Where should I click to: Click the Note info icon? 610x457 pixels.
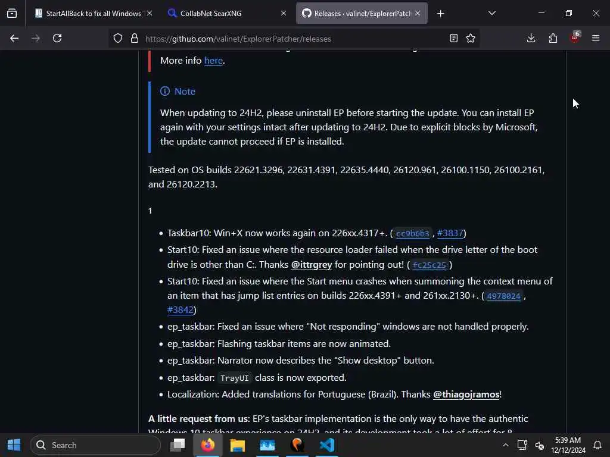pyautogui.click(x=165, y=91)
